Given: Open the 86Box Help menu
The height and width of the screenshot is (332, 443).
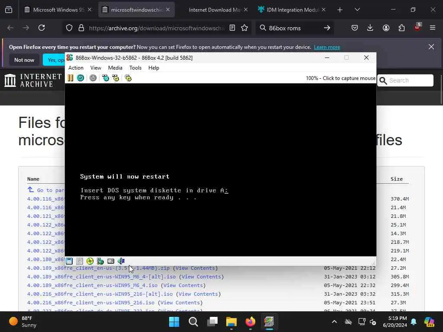Looking at the screenshot, I should coord(154,68).
